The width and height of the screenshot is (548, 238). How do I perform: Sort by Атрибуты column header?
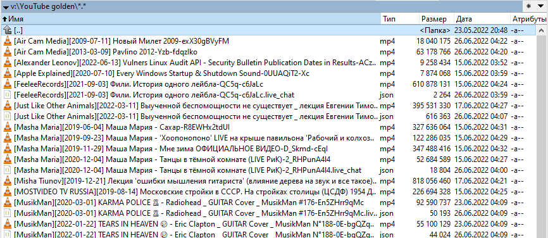click(x=529, y=19)
